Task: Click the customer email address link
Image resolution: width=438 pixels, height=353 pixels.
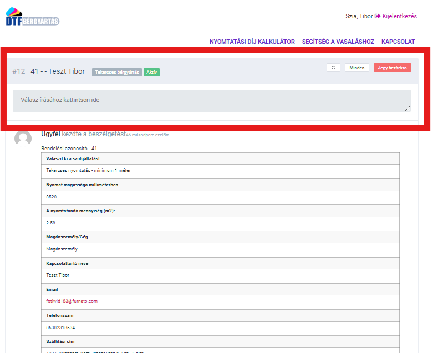Action: click(x=72, y=301)
